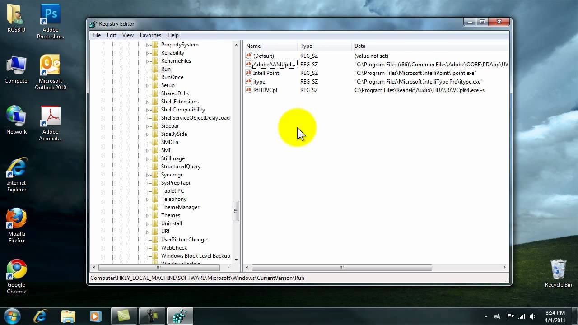Open the Recycle Bin
Viewport: 578px width, 325px height.
559,274
